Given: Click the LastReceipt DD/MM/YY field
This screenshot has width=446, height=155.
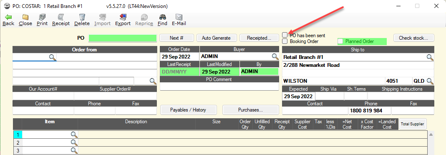Looking at the screenshot, I should coord(180,71).
